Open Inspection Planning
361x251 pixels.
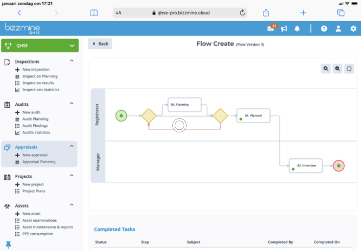point(40,76)
